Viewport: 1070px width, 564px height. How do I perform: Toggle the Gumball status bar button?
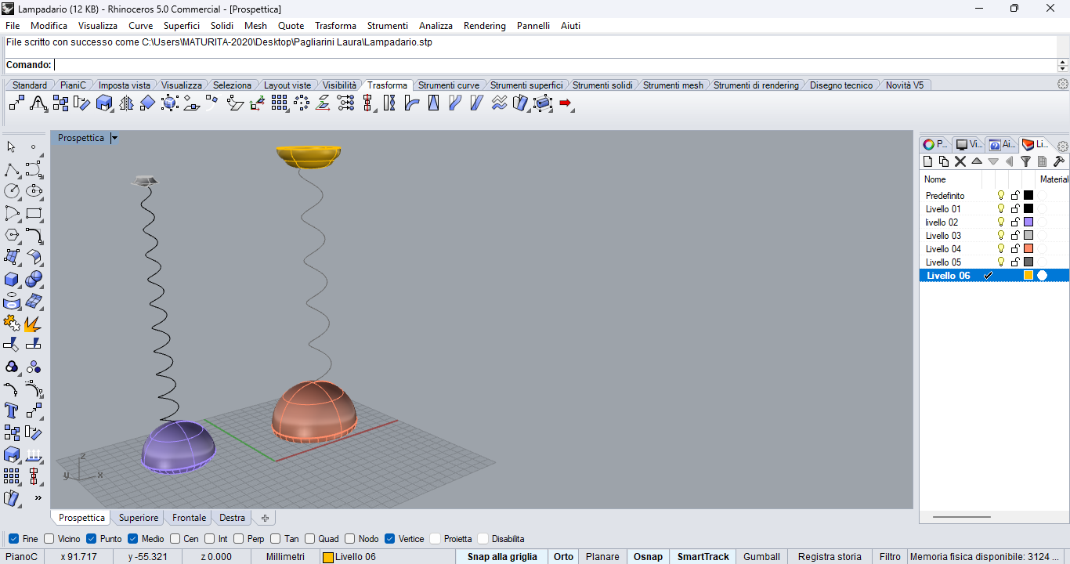coord(761,557)
